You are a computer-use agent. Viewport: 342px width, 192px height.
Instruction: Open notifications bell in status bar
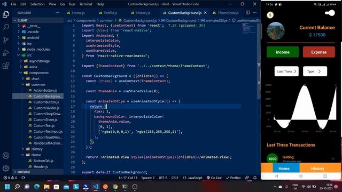pos(255,178)
